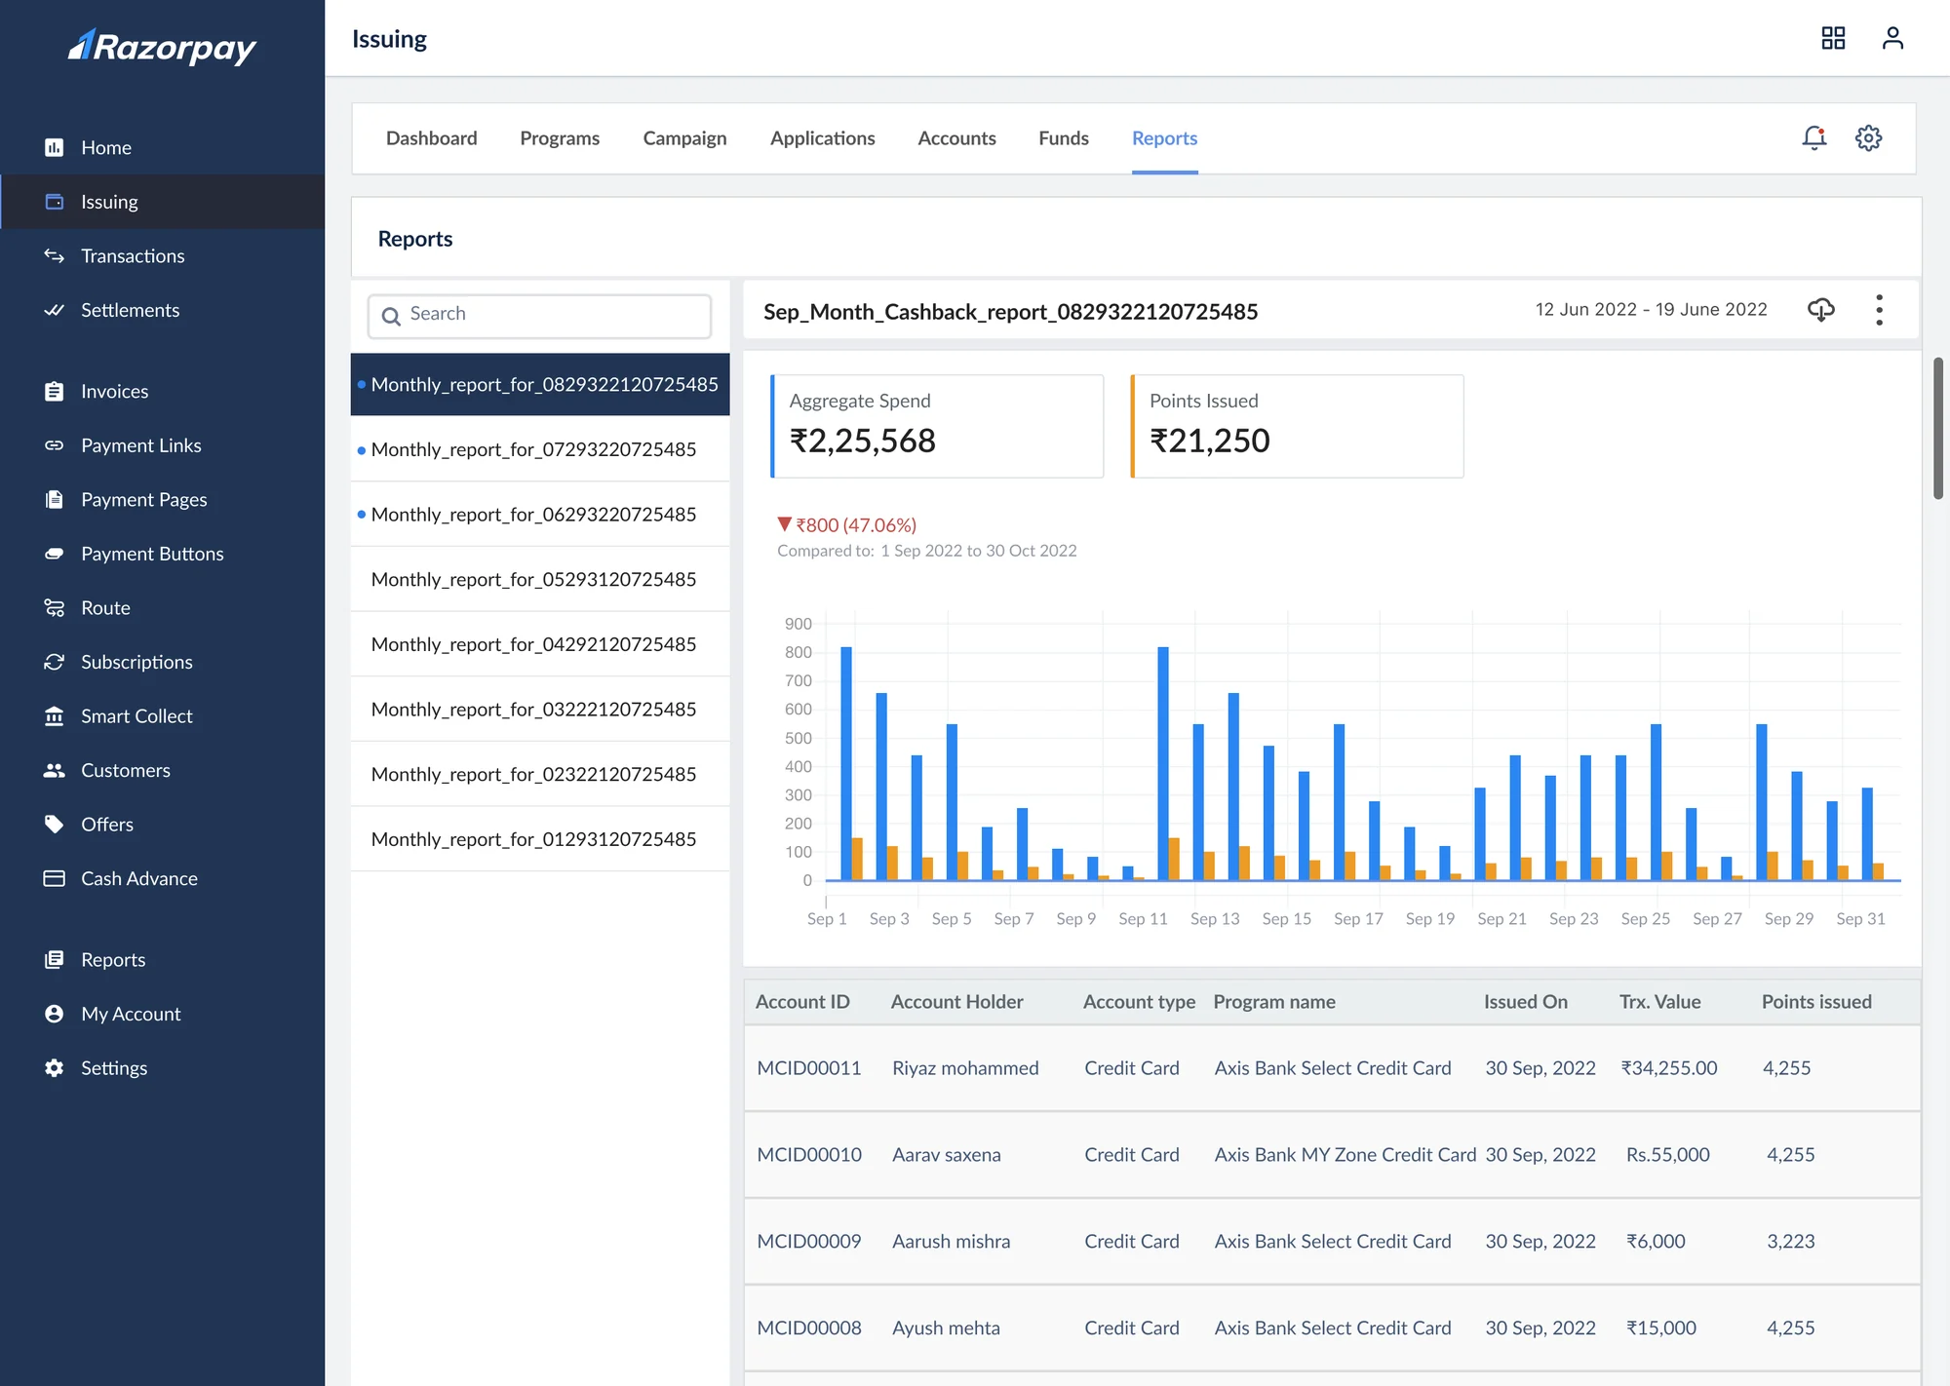Click the Account ID column header
The height and width of the screenshot is (1386, 1950).
click(802, 1002)
